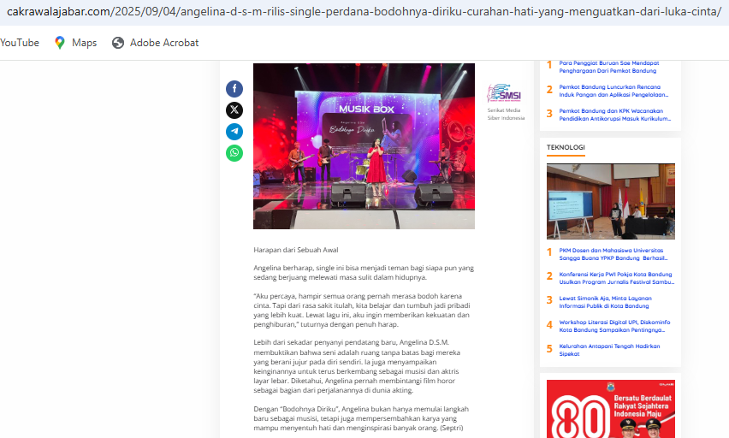This screenshot has width=729, height=438.
Task: Open the Teknologi featured presentation thumbnail
Action: pyautogui.click(x=610, y=201)
